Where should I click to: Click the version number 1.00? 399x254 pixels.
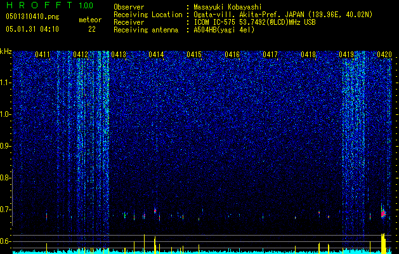click(x=86, y=6)
